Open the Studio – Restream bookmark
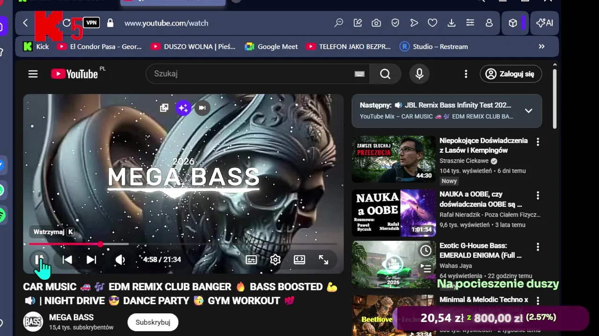 point(434,47)
